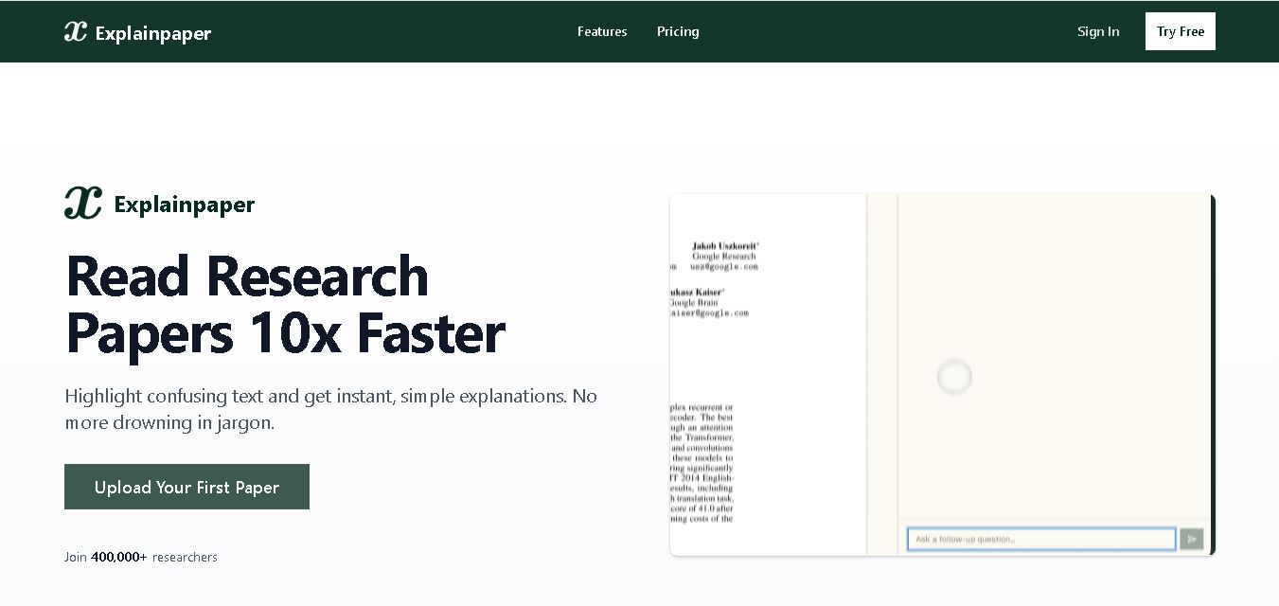Image resolution: width=1279 pixels, height=606 pixels.
Task: Click the send arrow icon beside follow-up field
Action: (1192, 539)
